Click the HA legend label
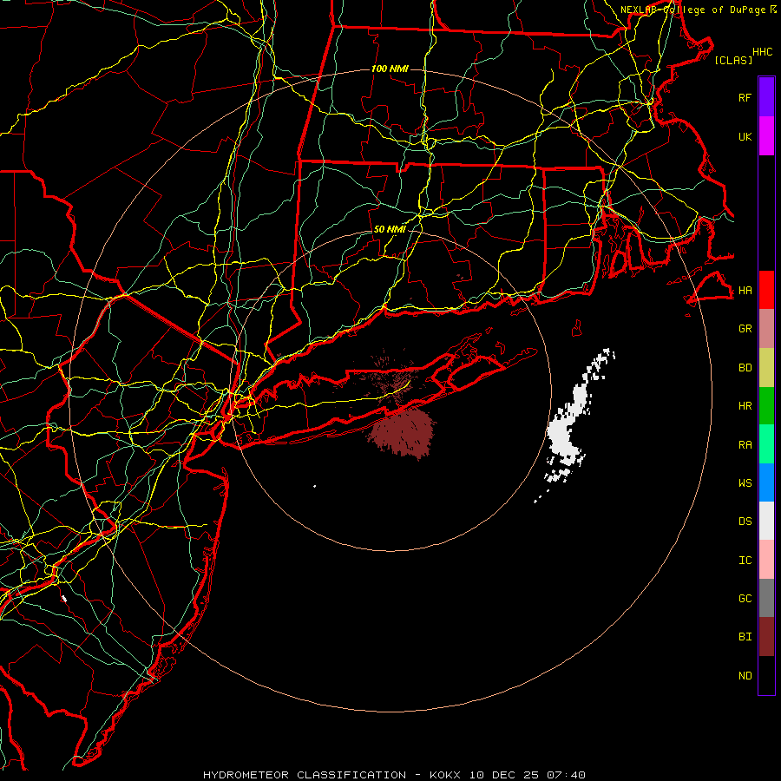Screen dimensions: 781x781 point(745,290)
